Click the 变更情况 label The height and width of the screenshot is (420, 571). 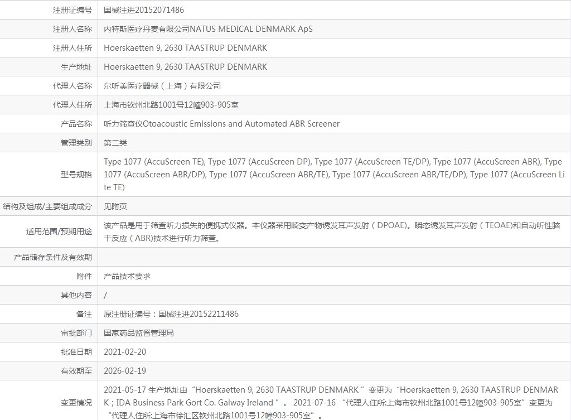pyautogui.click(x=76, y=403)
